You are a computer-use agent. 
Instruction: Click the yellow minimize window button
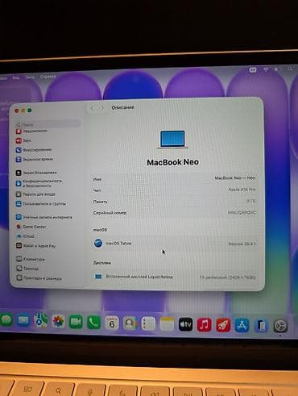tap(23, 110)
